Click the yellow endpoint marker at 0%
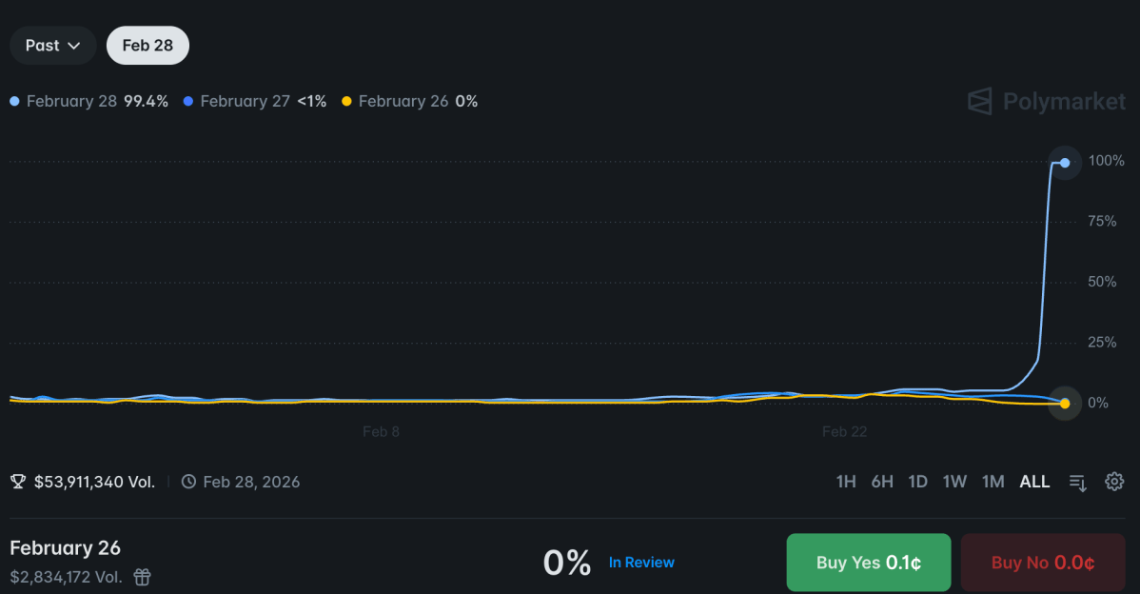 [1064, 404]
